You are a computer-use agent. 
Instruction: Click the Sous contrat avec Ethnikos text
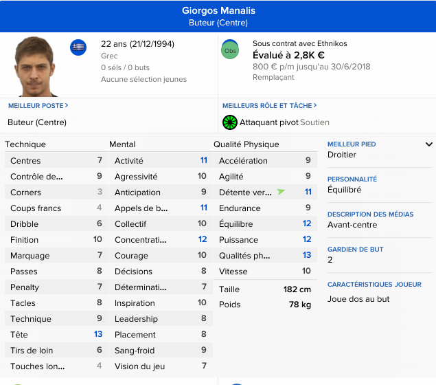click(299, 43)
